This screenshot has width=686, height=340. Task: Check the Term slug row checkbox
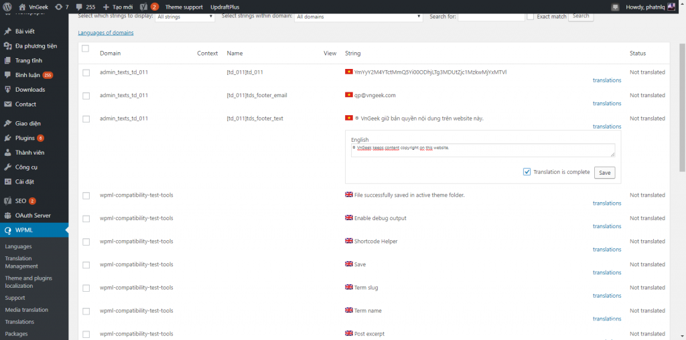coord(86,288)
